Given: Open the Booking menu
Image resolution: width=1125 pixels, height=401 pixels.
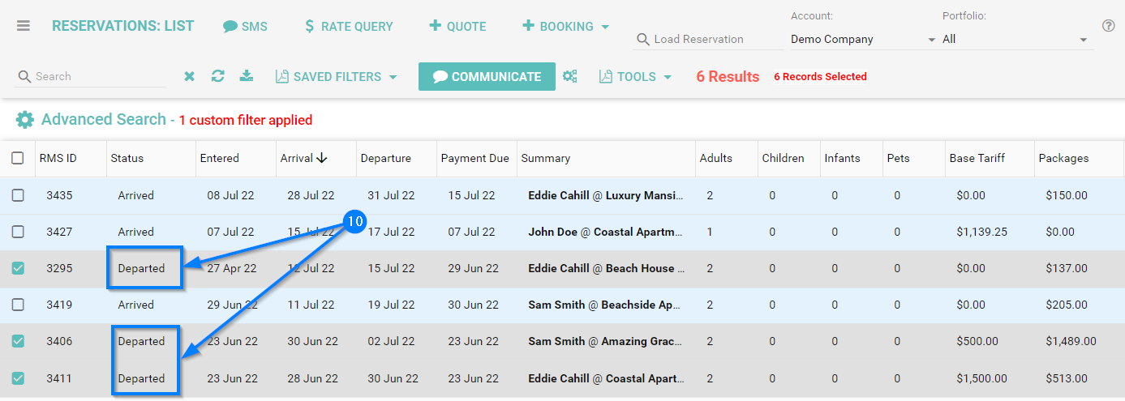Looking at the screenshot, I should pyautogui.click(x=565, y=27).
